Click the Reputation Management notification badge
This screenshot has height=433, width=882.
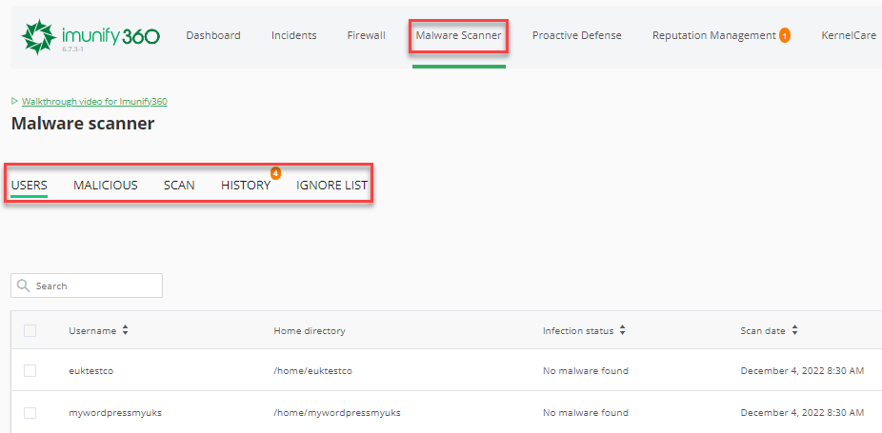point(785,36)
